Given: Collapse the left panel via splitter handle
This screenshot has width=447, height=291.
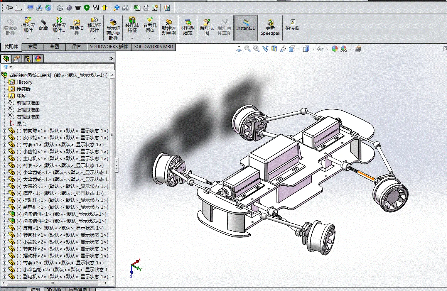Looking at the screenshot, I should pyautogui.click(x=116, y=166).
